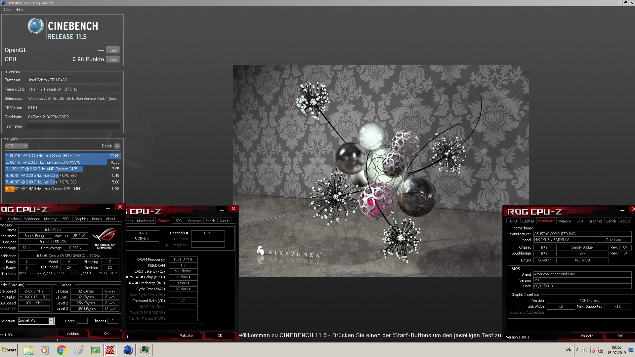Open the CPU ranking type dropdown
The width and height of the screenshot is (635, 357).
pyautogui.click(x=17, y=146)
